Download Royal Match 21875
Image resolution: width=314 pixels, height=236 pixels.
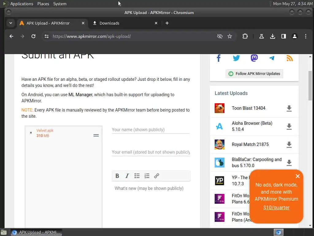pyautogui.click(x=289, y=144)
